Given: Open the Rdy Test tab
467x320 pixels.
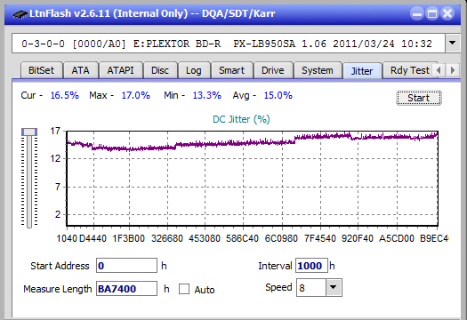Looking at the screenshot, I should coord(409,70).
